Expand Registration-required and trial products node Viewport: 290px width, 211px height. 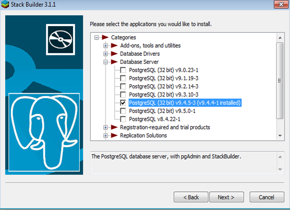pyautogui.click(x=105, y=127)
